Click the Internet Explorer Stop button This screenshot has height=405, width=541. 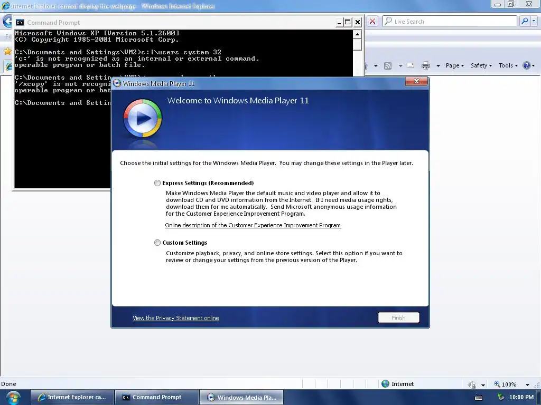(372, 21)
